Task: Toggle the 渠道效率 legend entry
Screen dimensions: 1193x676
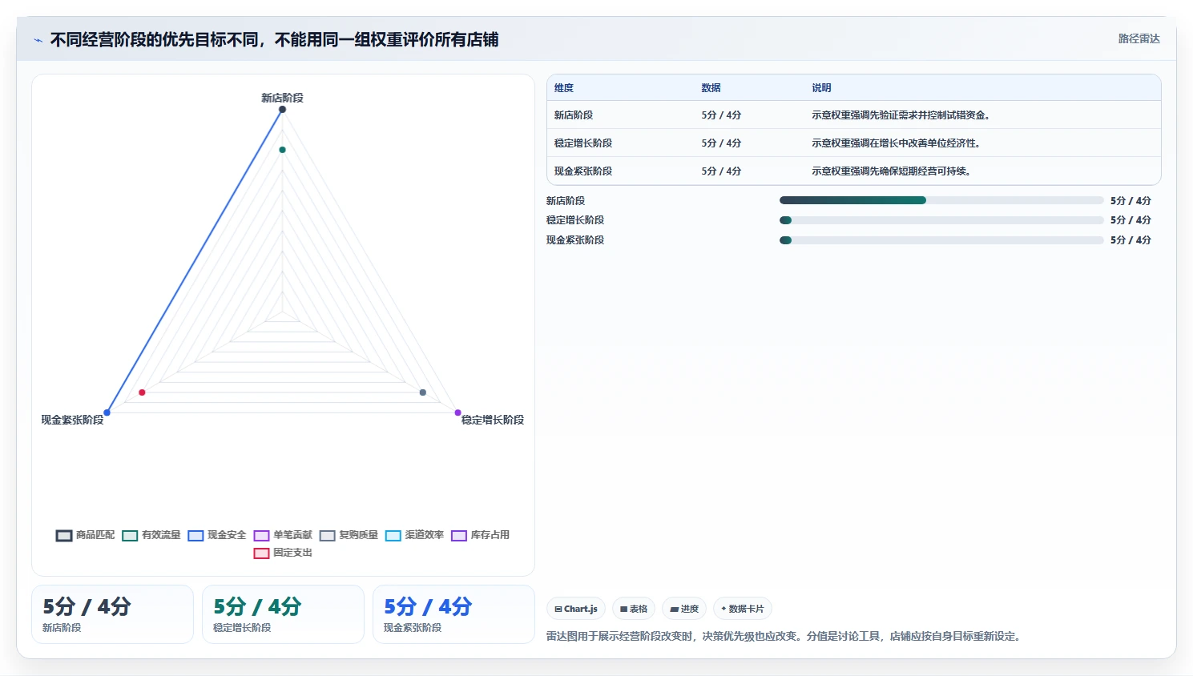Action: 414,535
